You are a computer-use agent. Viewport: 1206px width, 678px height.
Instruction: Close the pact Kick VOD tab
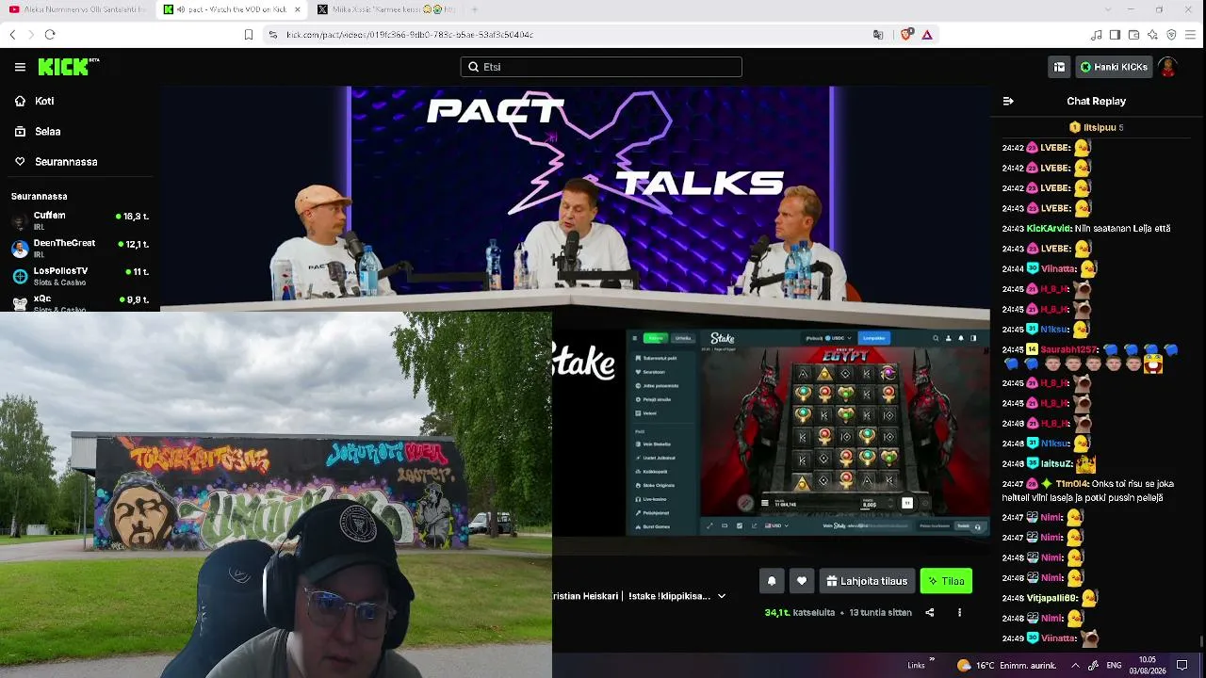tap(296, 9)
